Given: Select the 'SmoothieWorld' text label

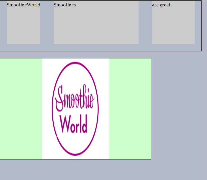Looking at the screenshot, I should pyautogui.click(x=23, y=5).
